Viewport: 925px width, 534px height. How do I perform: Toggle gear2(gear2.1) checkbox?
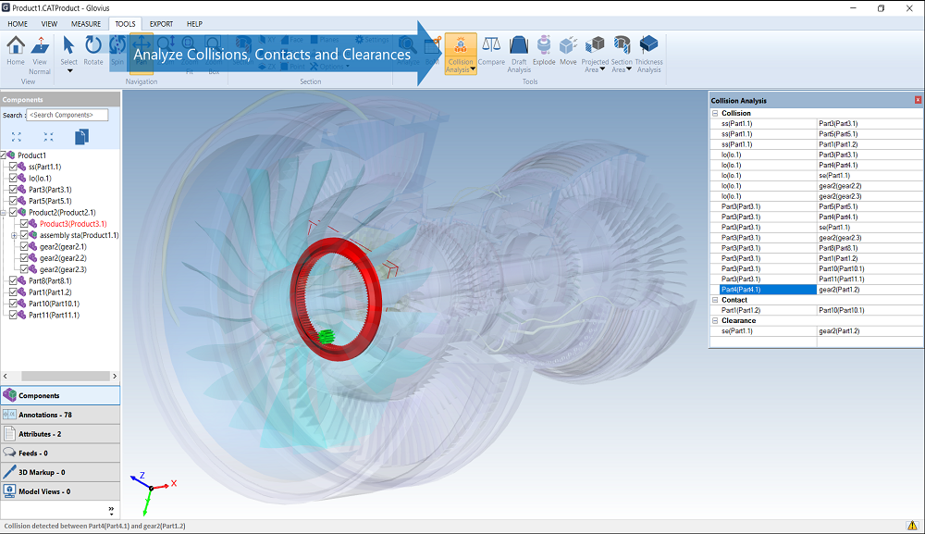24,247
